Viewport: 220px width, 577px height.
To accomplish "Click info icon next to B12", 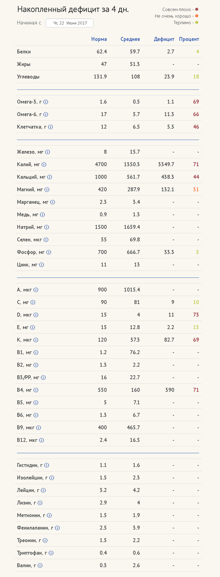I will coord(41,440).
